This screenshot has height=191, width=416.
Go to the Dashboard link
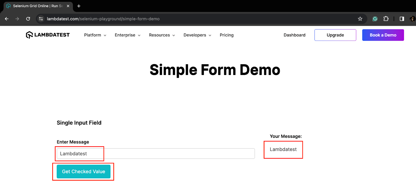[295, 35]
